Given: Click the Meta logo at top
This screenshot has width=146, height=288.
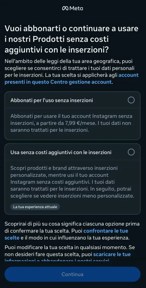Looking at the screenshot, I should [x=73, y=8].
